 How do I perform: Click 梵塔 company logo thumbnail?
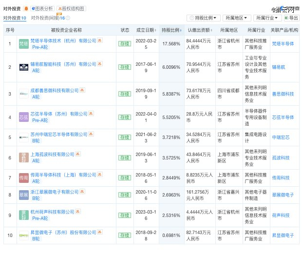(x=24, y=44)
